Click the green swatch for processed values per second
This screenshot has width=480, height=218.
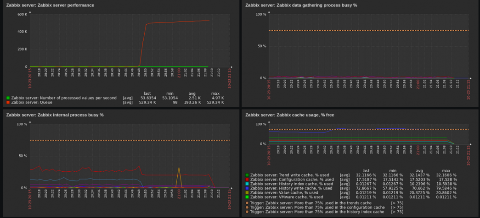pos(8,98)
